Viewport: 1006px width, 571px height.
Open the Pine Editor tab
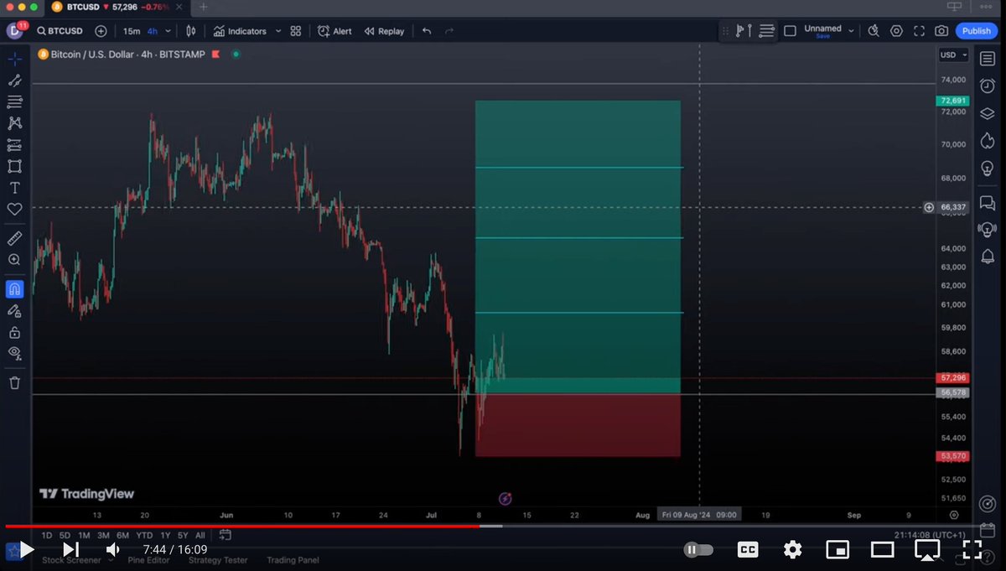[148, 560]
